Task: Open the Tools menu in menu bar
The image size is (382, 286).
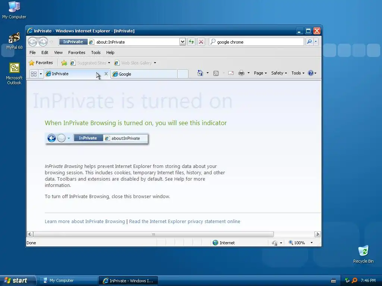Action: click(x=96, y=53)
